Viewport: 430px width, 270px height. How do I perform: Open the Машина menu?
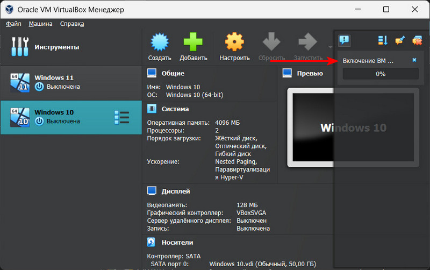coord(41,24)
